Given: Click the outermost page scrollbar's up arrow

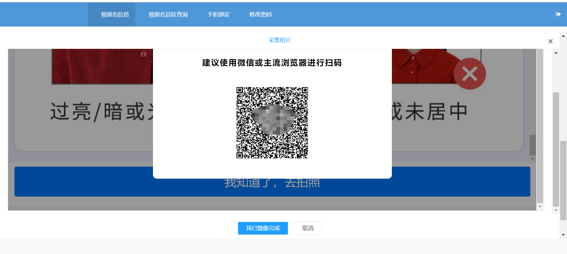Looking at the screenshot, I should (563, 36).
